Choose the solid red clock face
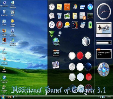 pyautogui.click(x=80, y=55)
